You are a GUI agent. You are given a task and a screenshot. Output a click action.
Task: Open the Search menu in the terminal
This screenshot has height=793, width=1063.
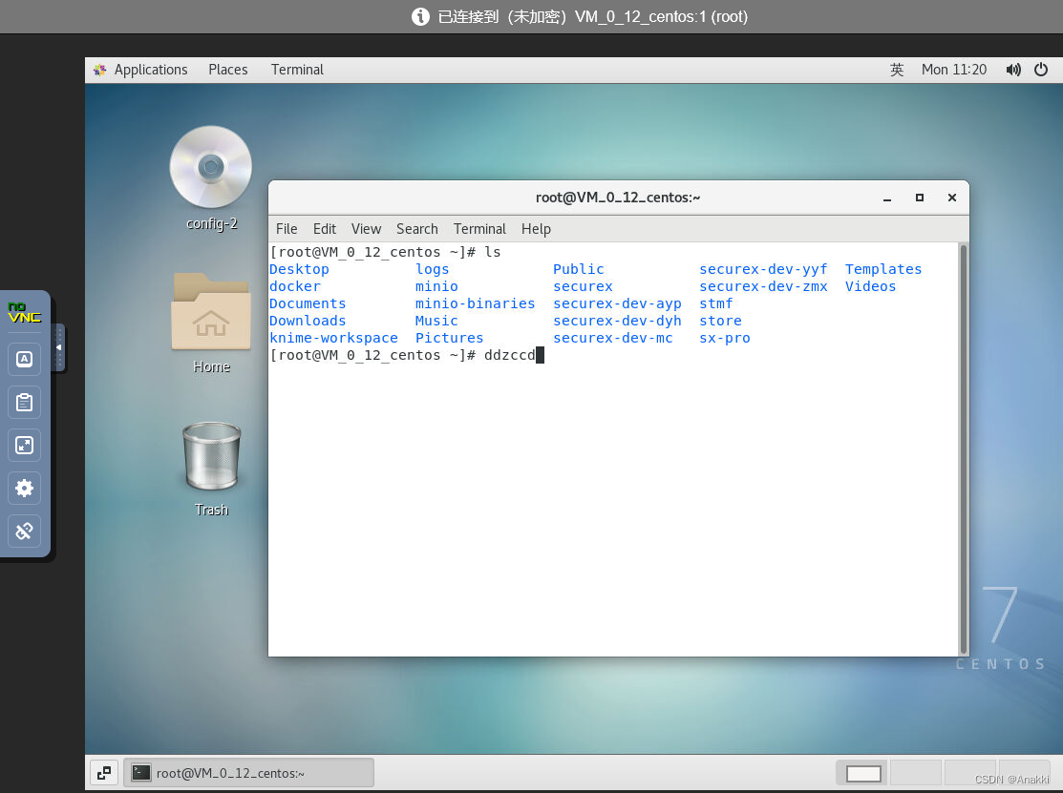tap(416, 229)
